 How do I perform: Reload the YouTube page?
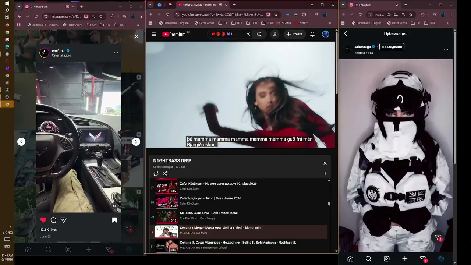point(167,15)
